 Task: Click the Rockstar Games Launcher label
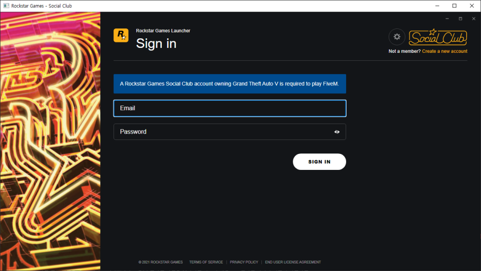pyautogui.click(x=163, y=31)
